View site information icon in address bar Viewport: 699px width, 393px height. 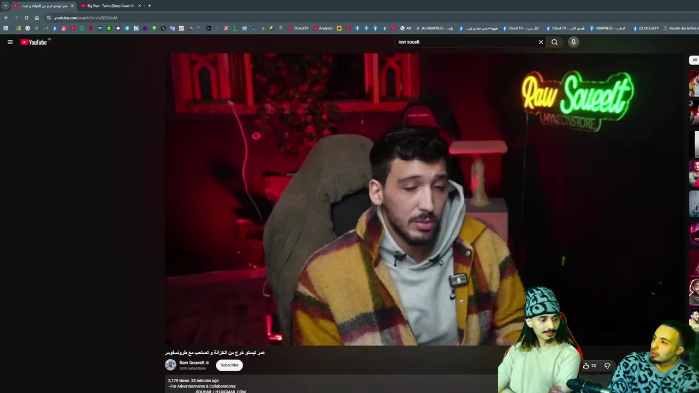[x=49, y=17]
